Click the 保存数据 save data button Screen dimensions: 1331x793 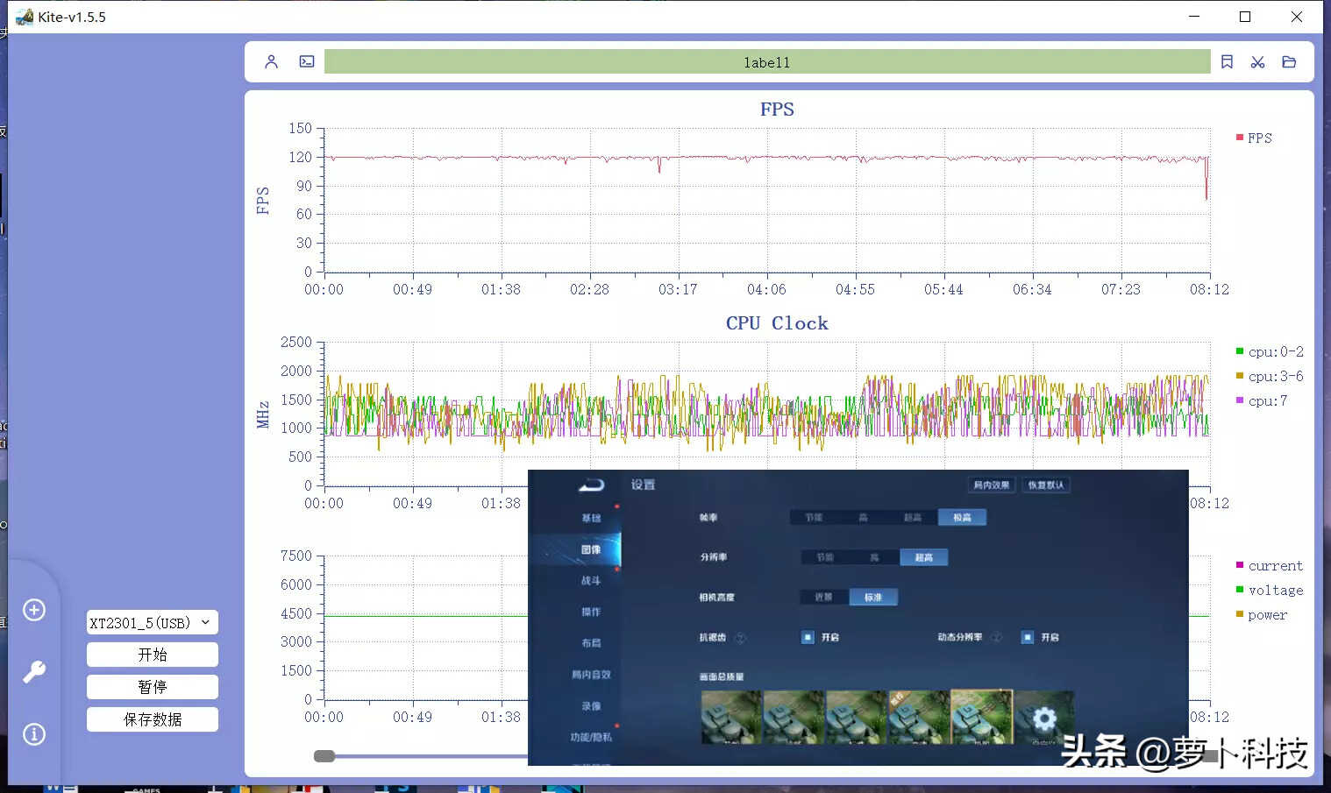pyautogui.click(x=153, y=719)
